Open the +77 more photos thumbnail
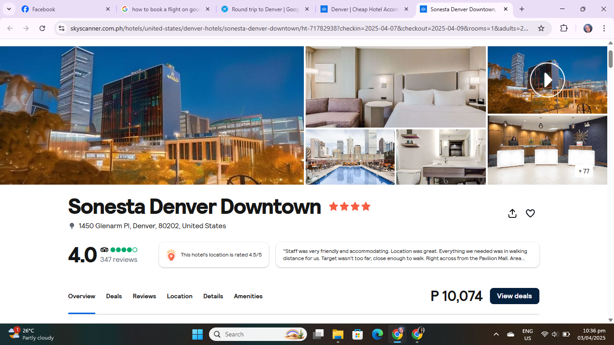Image resolution: width=614 pixels, height=345 pixels. 583,171
